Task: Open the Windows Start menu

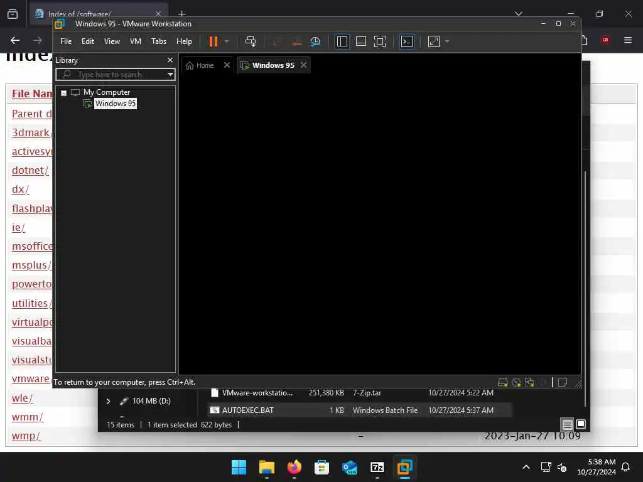Action: click(239, 467)
